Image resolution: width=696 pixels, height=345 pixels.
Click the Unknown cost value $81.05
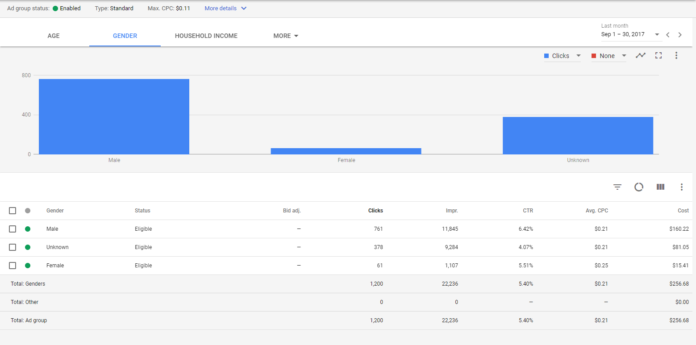pyautogui.click(x=681, y=247)
